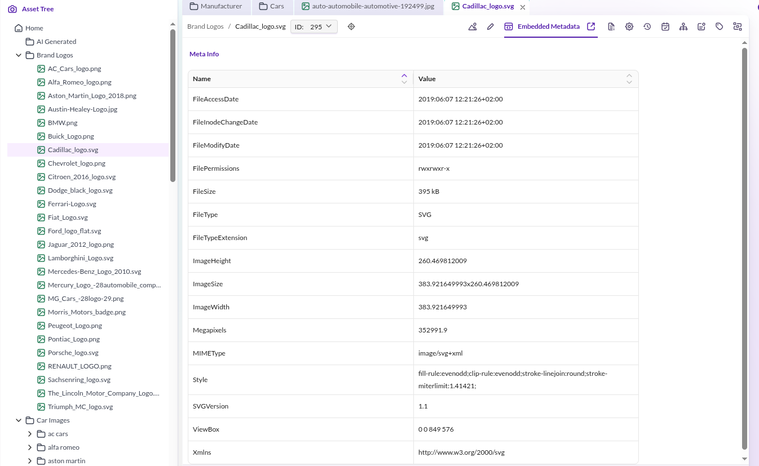Viewport: 759px width, 466px height.
Task: Collapse the Brand Logos folder
Action: (19, 55)
